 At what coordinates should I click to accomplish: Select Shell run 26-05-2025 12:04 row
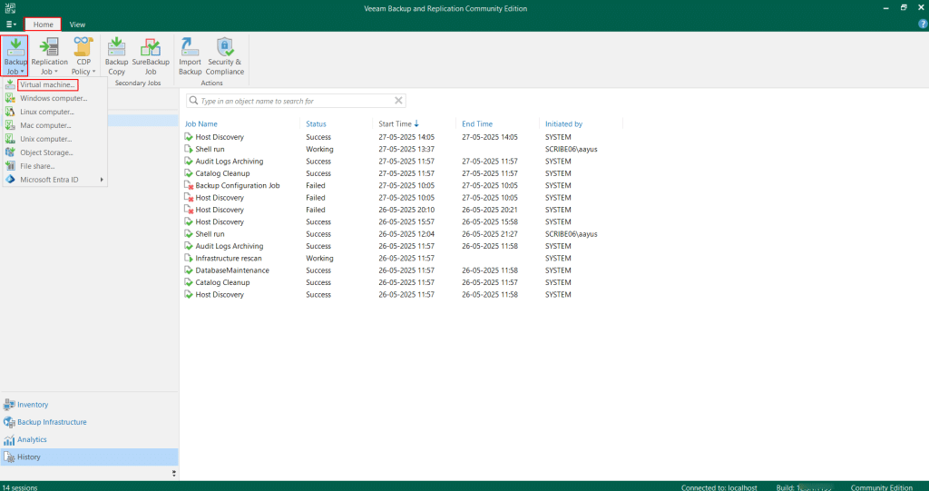pyautogui.click(x=403, y=234)
